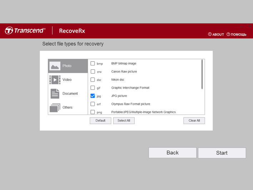
Task: Open the Video category film icon
Action: 55,80
